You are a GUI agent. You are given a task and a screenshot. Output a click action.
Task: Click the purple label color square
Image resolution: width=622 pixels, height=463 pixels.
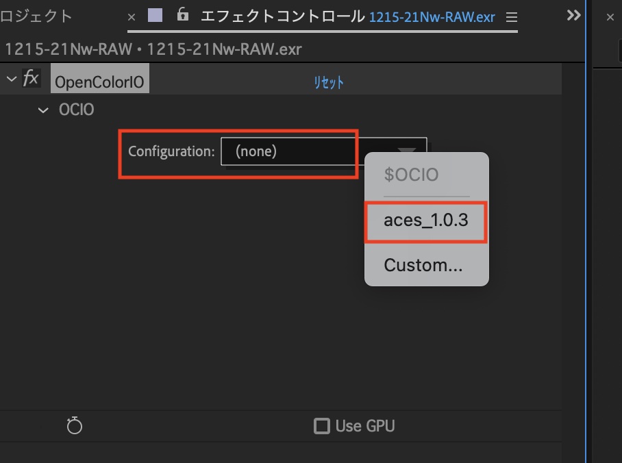[x=155, y=15]
